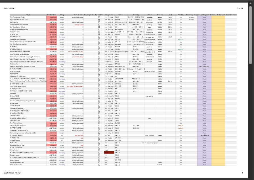
Task: Click the 'web novel' filing cell
Action: 62,121
